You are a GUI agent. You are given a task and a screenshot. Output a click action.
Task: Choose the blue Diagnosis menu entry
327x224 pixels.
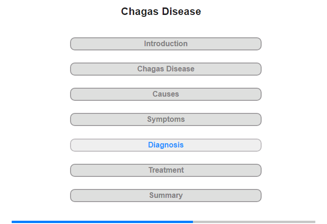[165, 145]
